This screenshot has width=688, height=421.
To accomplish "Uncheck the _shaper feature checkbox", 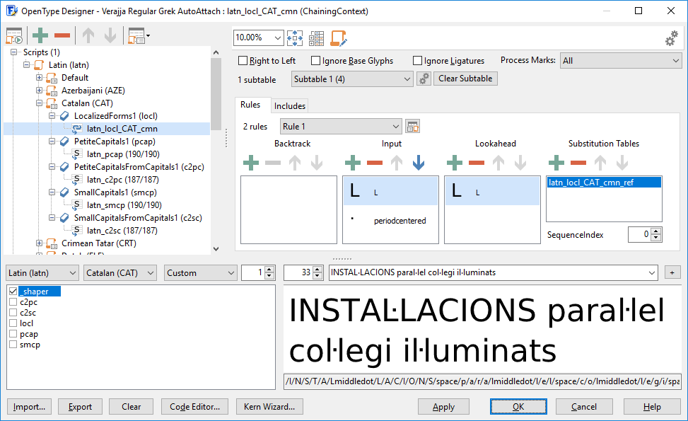I will tap(13, 292).
